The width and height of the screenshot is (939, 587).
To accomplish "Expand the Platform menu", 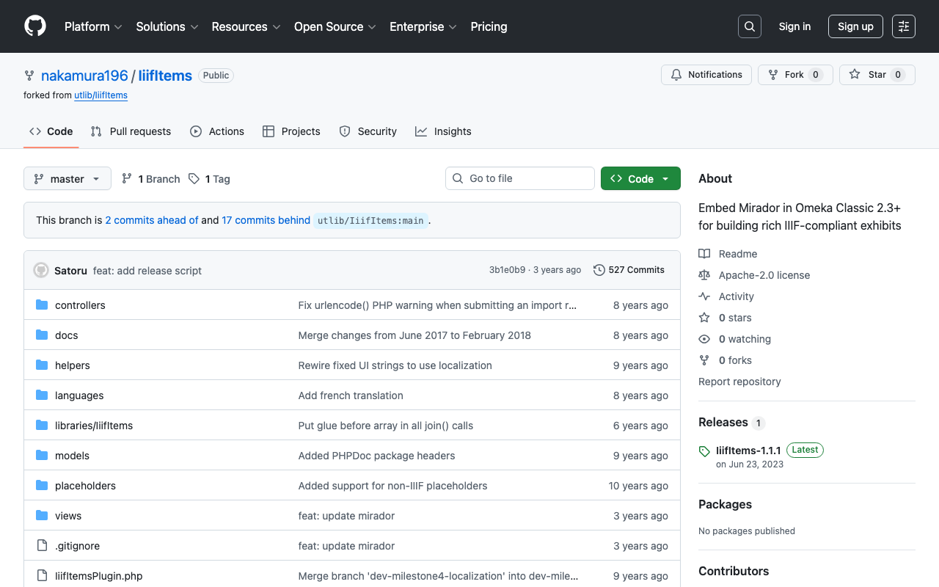I will pyautogui.click(x=92, y=26).
